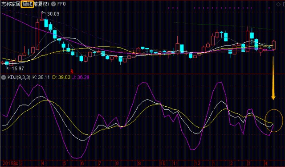285x167 pixels.
Task: Click month 12 on the time axis
Action: click(x=197, y=163)
